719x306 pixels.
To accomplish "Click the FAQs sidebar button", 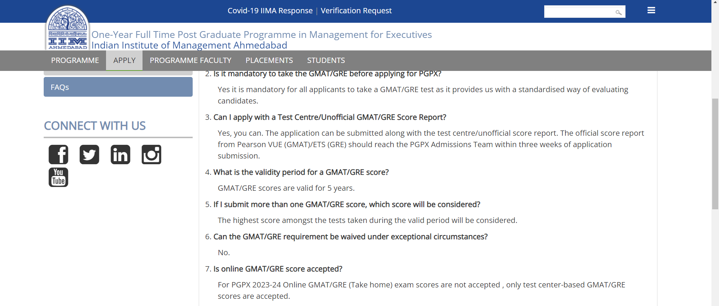I will pos(118,87).
